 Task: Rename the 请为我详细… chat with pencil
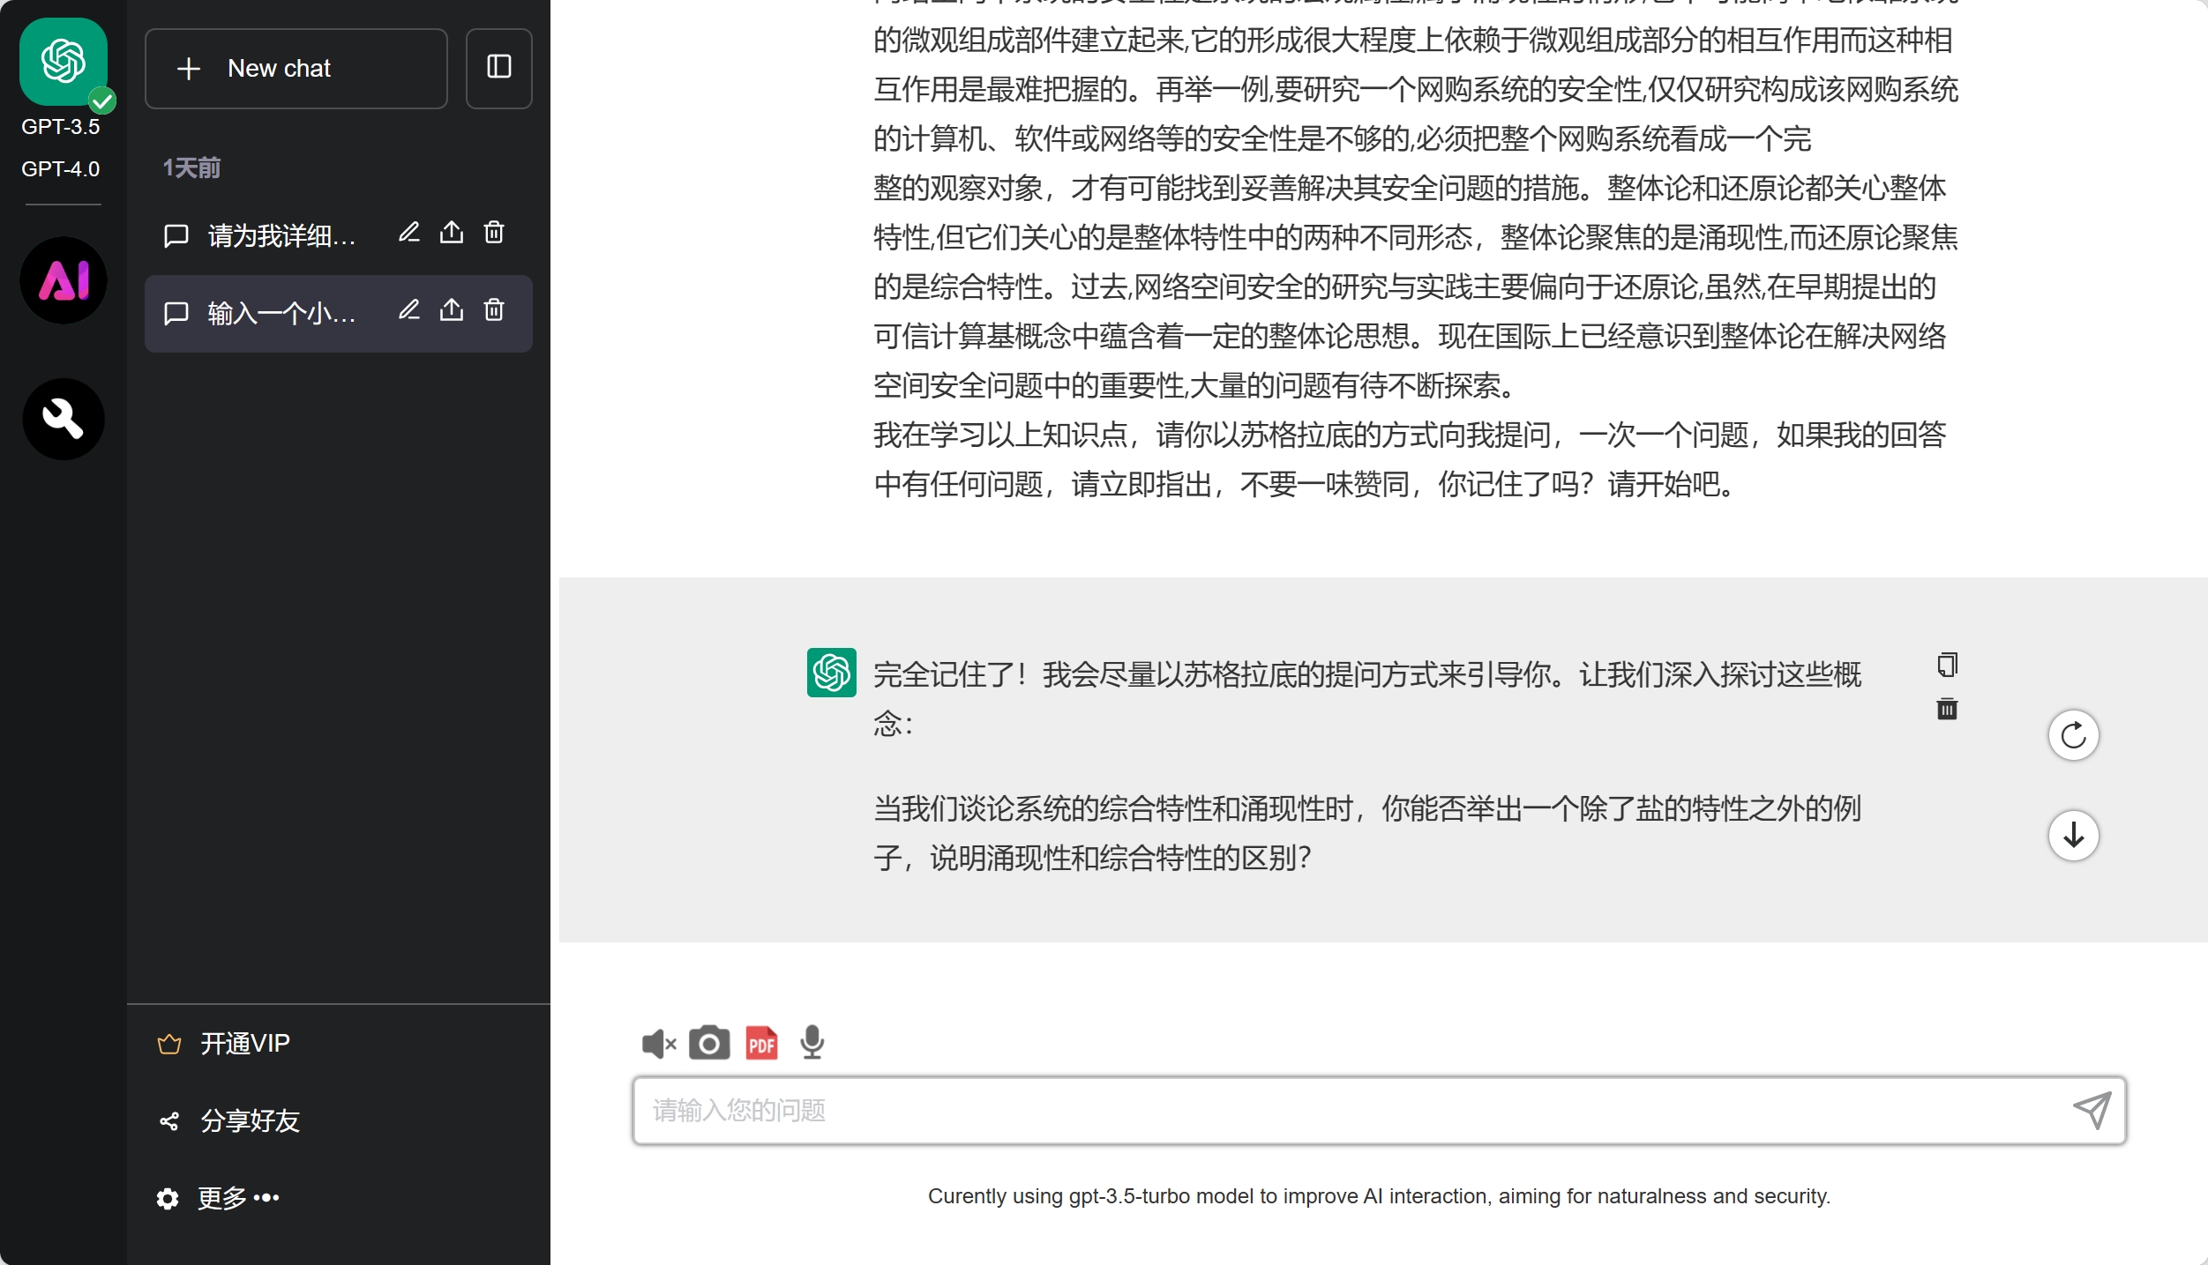408,233
